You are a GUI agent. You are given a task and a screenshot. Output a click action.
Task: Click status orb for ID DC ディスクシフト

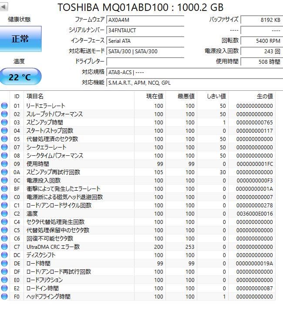tap(4, 255)
